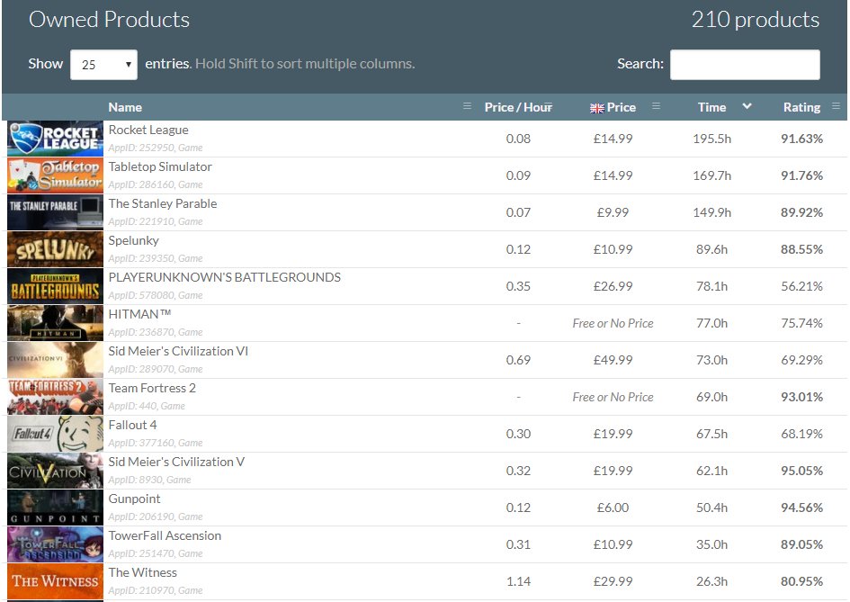
Task: Open the Spelunky title link
Action: click(x=133, y=241)
